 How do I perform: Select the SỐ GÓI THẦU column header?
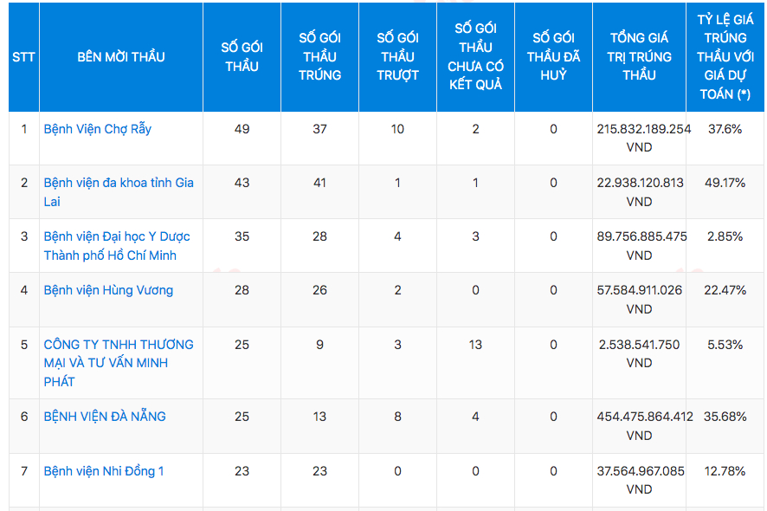tap(242, 57)
